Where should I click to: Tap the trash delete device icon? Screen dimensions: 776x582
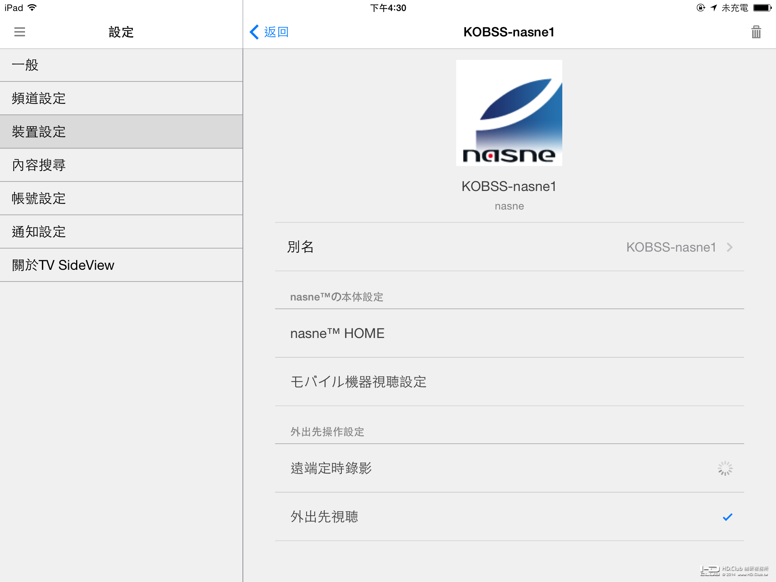click(x=756, y=32)
